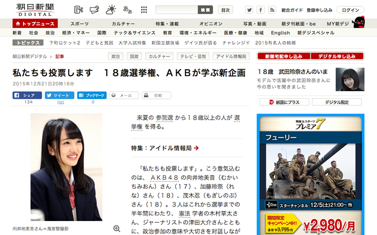Open the RSS feed icon
Image resolution: width=377 pixels, height=235 pixels.
pyautogui.click(x=272, y=10)
